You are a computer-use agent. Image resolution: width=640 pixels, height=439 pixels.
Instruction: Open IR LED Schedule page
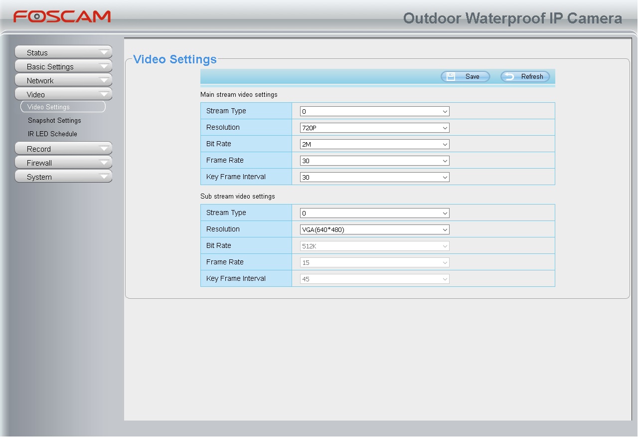click(x=52, y=134)
